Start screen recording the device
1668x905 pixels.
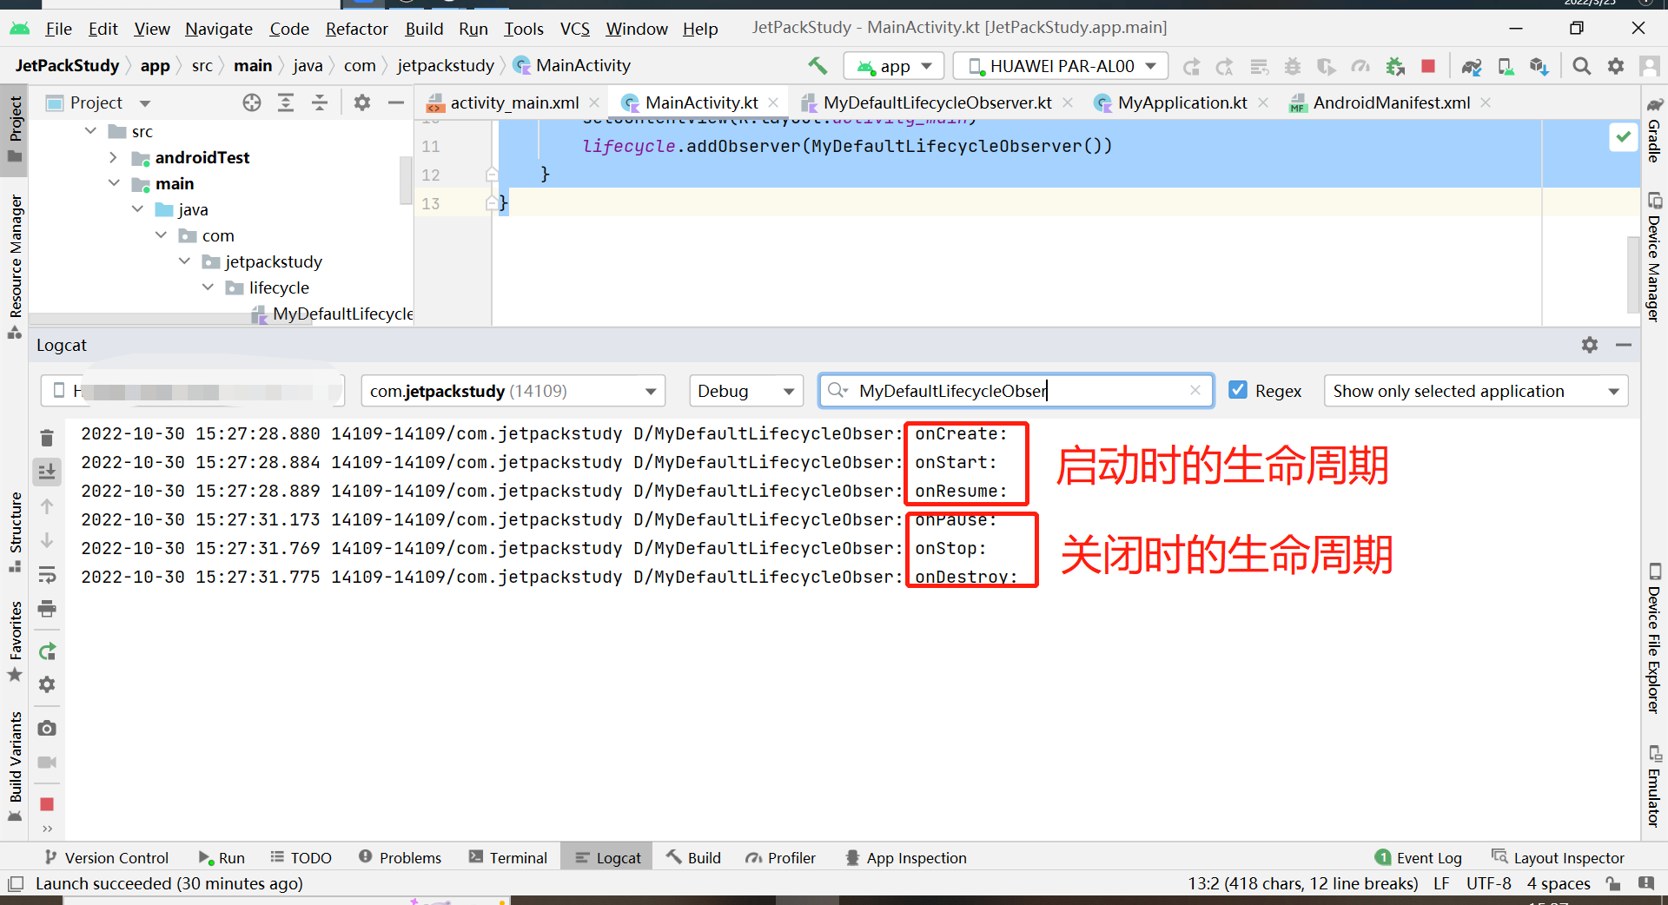pyautogui.click(x=47, y=763)
